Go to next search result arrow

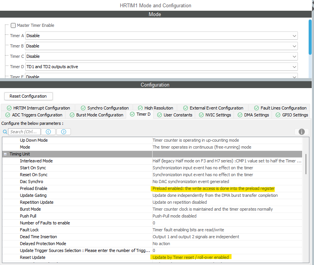coord(64,132)
